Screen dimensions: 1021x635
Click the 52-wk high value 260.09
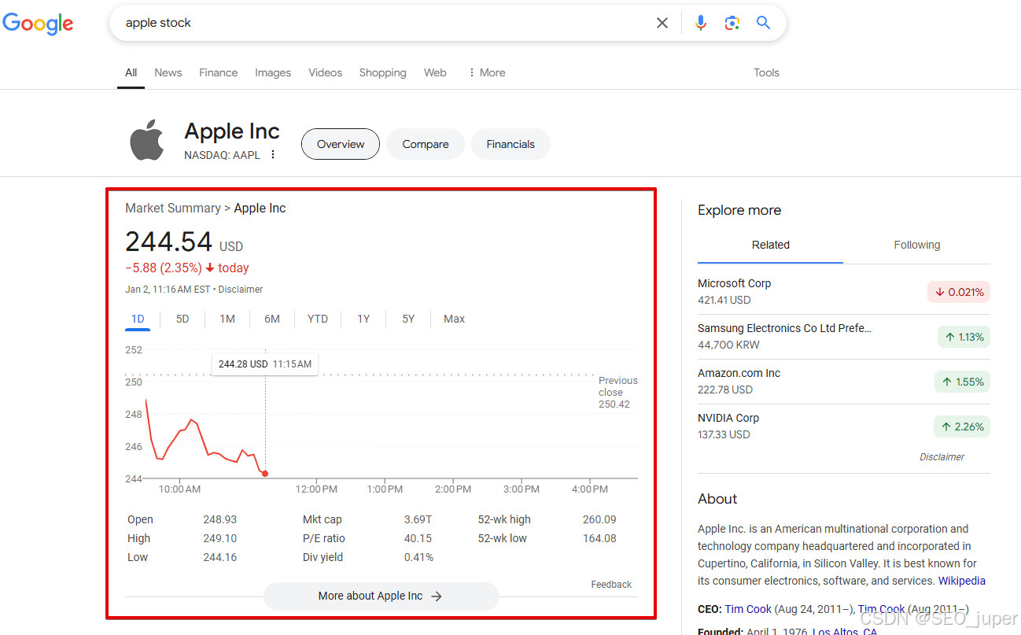(599, 519)
